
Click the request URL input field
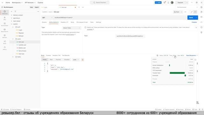tap(120, 18)
